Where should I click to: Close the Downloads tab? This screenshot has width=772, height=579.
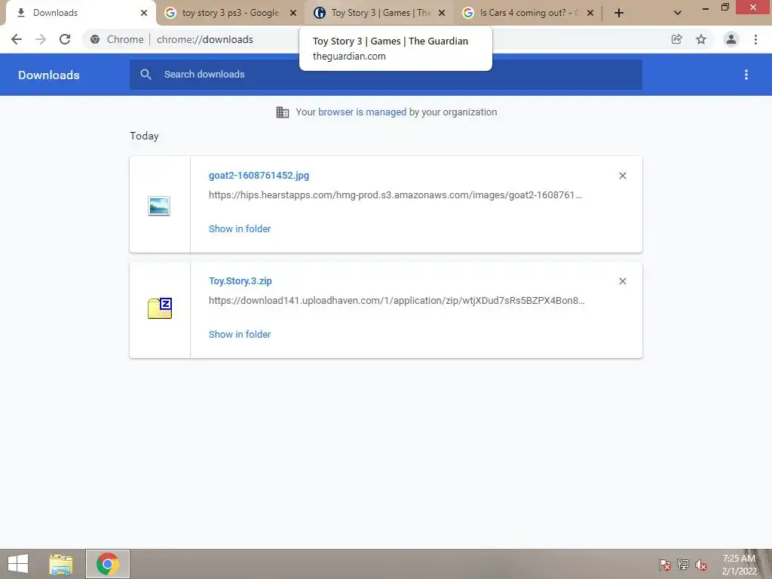point(144,13)
